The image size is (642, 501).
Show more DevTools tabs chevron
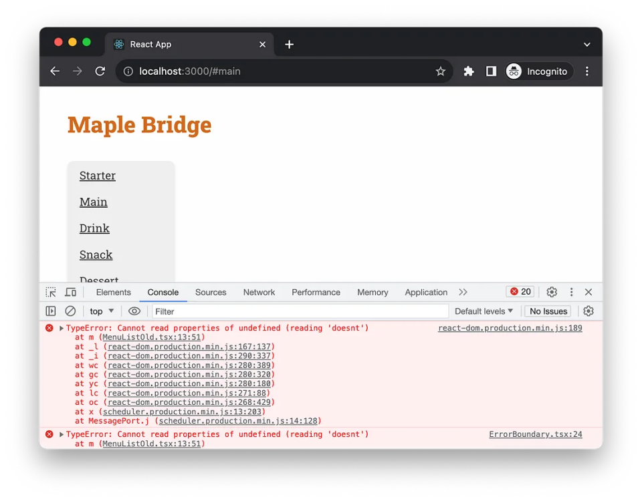(463, 292)
